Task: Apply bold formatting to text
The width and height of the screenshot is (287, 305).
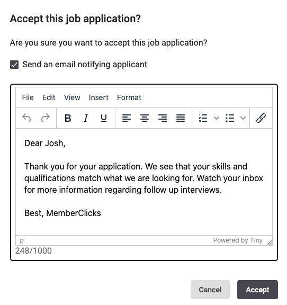Action: point(68,118)
